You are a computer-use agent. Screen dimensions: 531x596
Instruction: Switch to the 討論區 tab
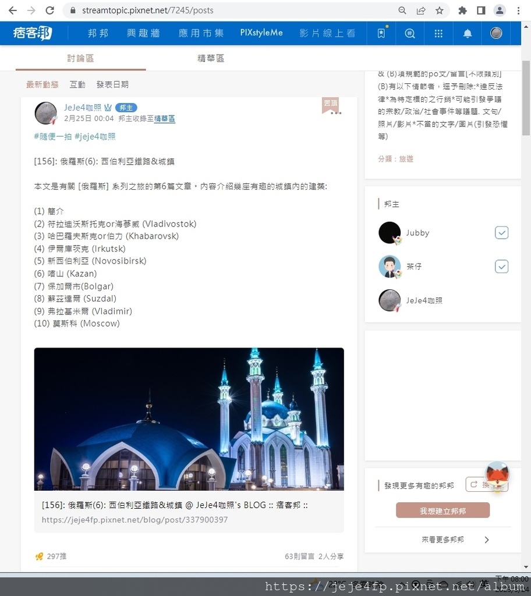[80, 58]
